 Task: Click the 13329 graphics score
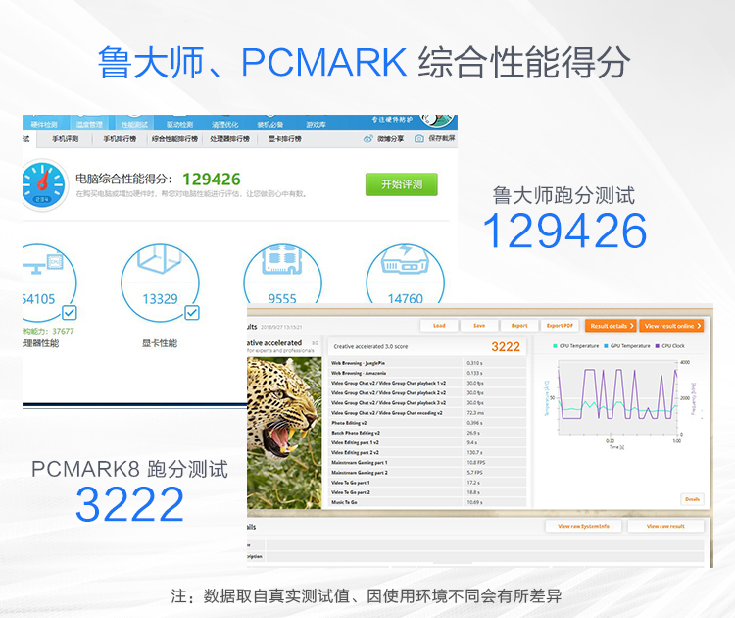(160, 299)
